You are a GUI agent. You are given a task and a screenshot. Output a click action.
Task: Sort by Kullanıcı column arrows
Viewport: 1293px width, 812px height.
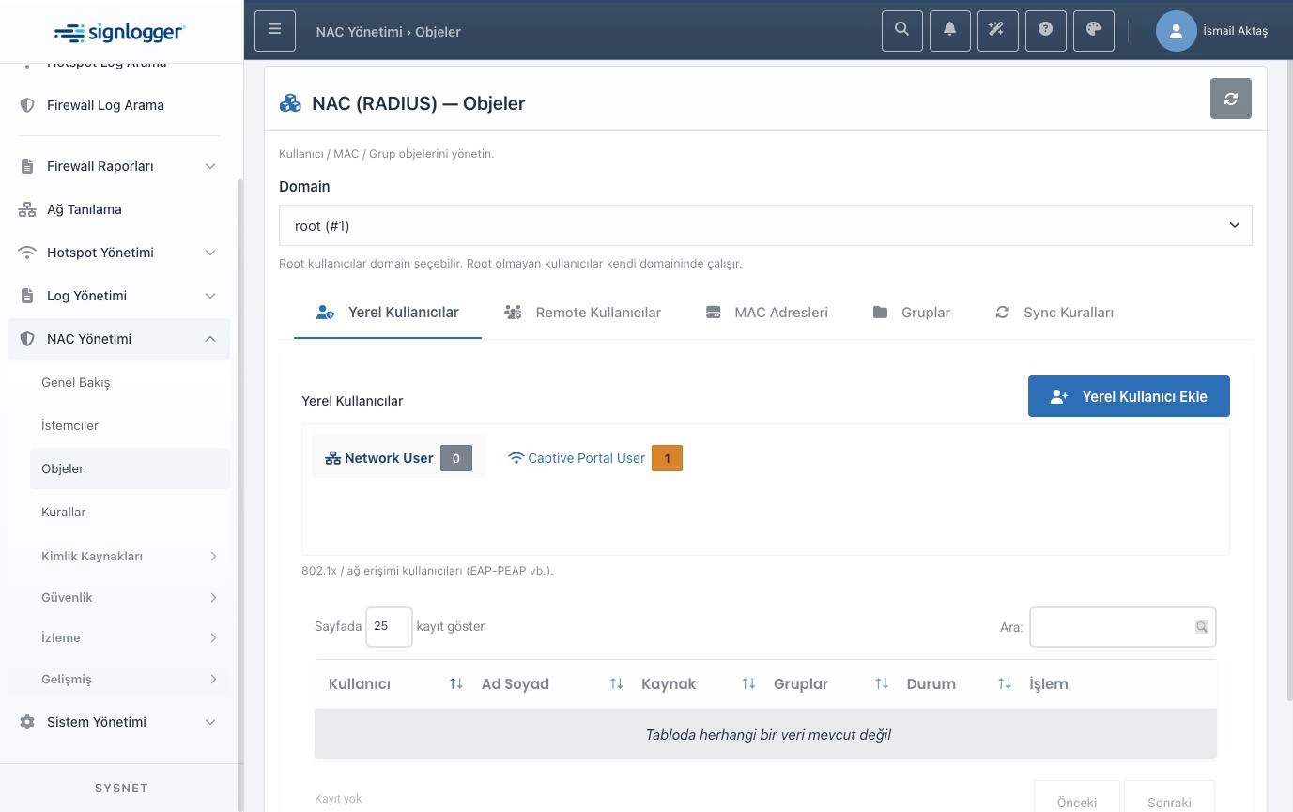[456, 683]
